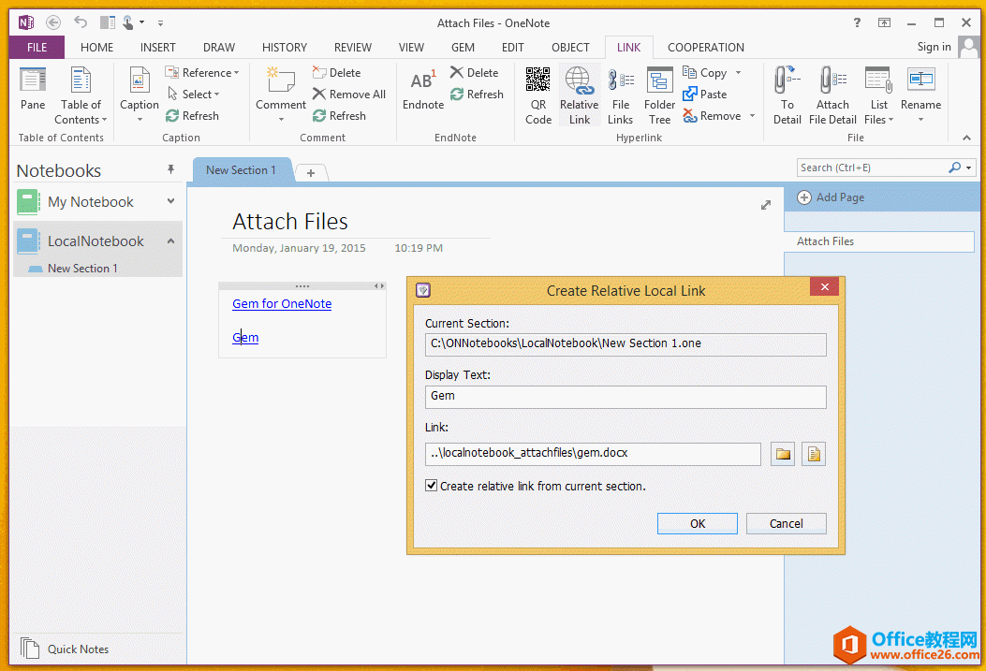This screenshot has width=986, height=671.
Task: Open the FILE menu
Action: (x=37, y=48)
